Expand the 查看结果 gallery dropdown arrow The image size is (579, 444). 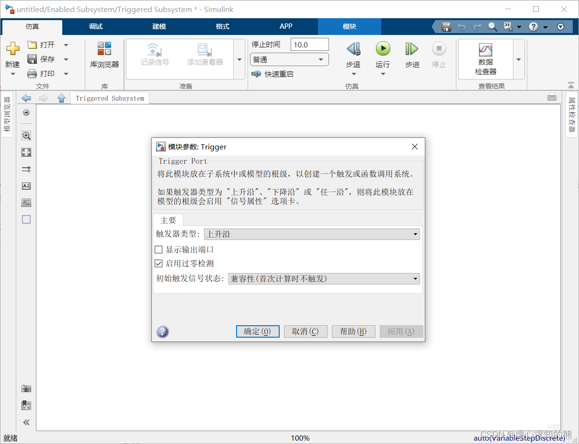pos(519,59)
